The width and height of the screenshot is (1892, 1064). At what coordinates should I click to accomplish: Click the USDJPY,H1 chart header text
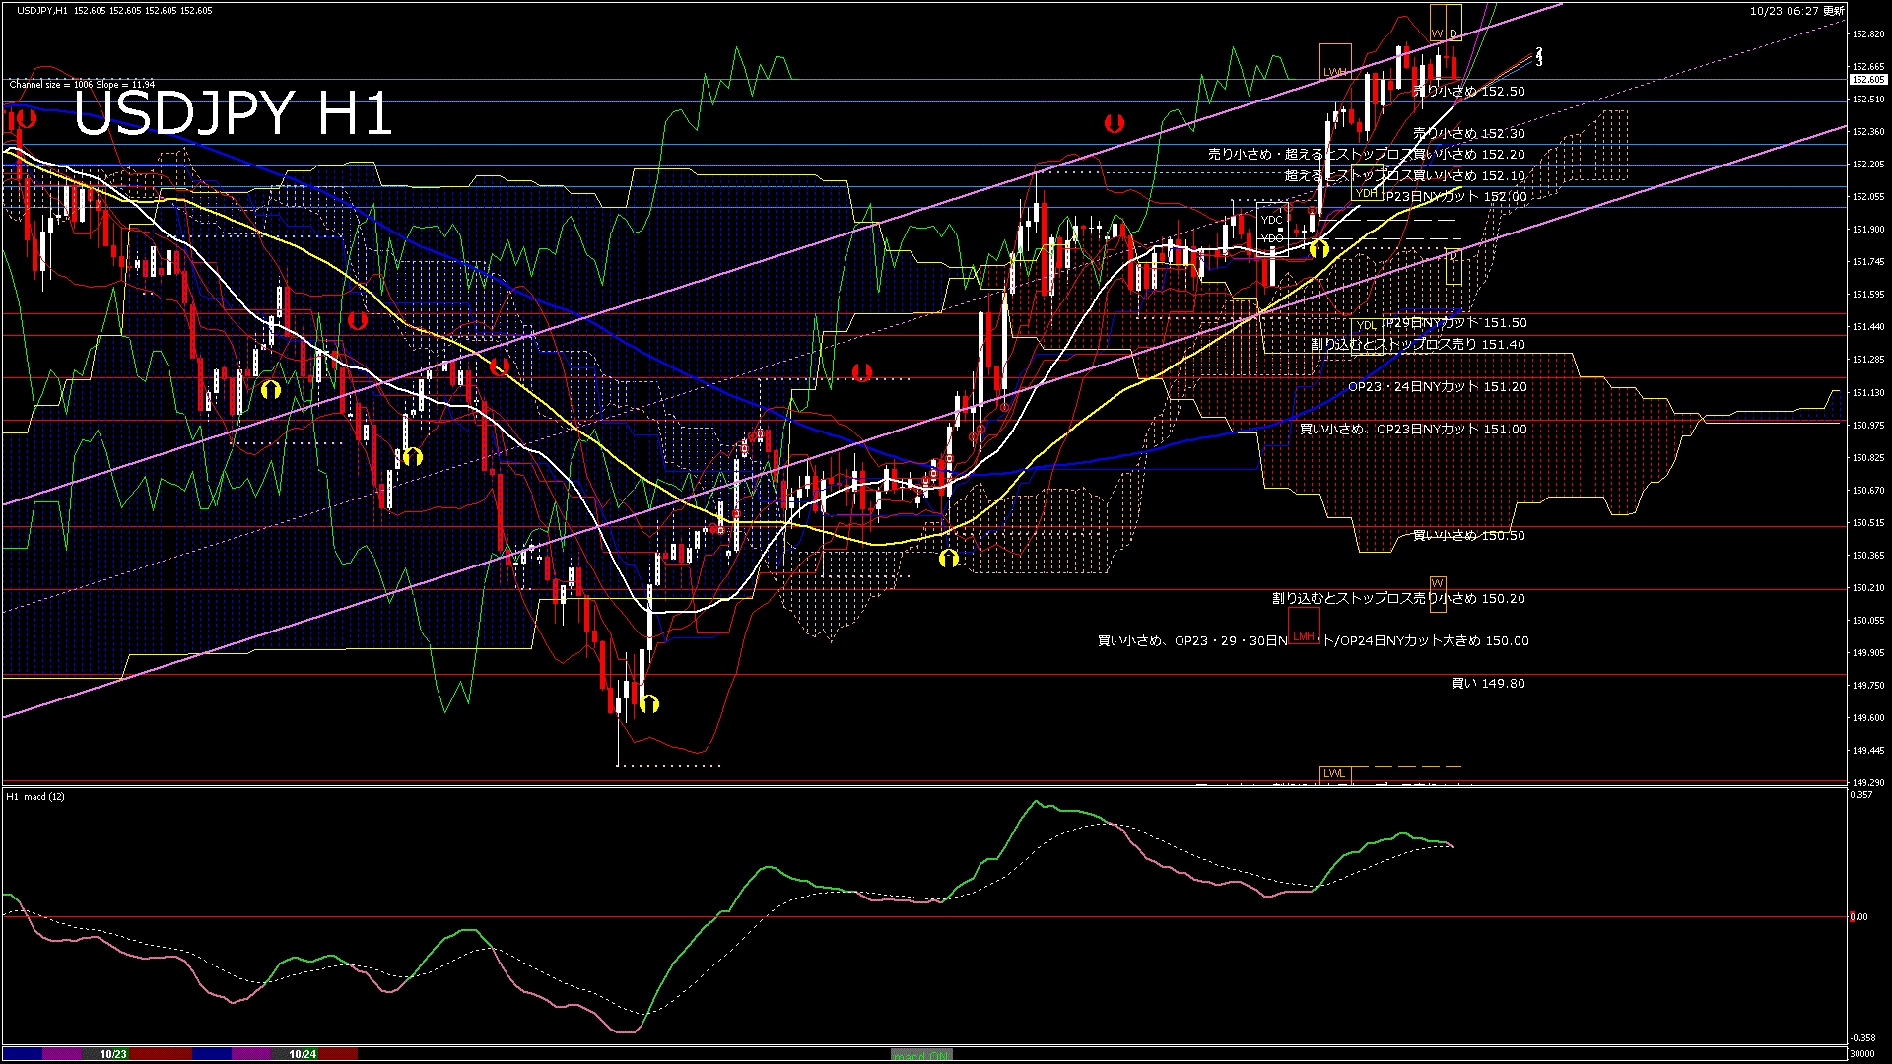pos(42,10)
